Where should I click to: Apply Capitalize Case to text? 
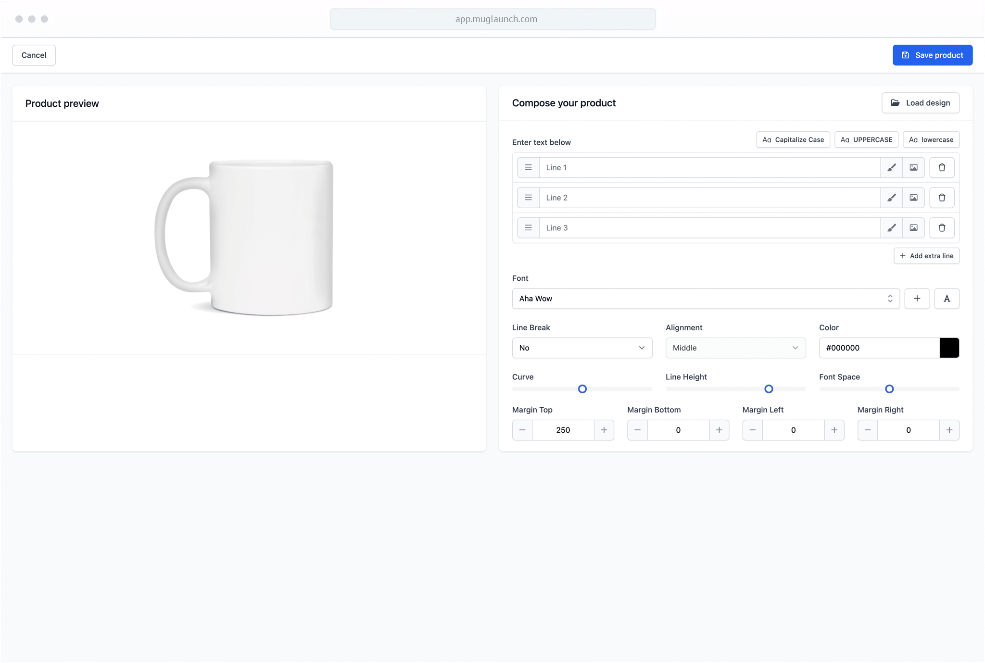(x=793, y=140)
